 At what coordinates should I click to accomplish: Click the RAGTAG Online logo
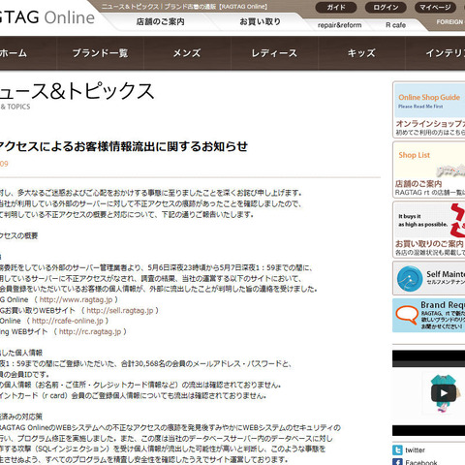coord(47,17)
